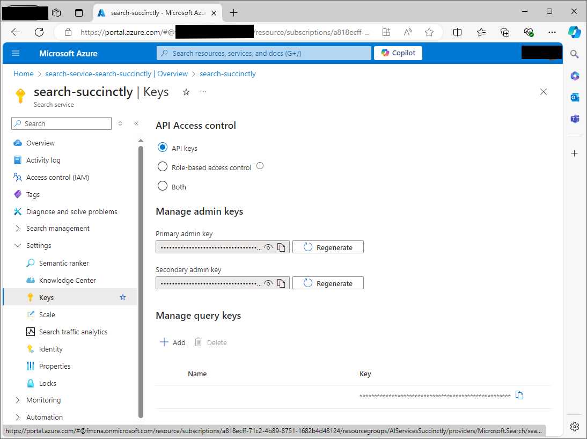The width and height of the screenshot is (587, 439).
Task: Open Activity log in resource menu
Action: point(43,160)
